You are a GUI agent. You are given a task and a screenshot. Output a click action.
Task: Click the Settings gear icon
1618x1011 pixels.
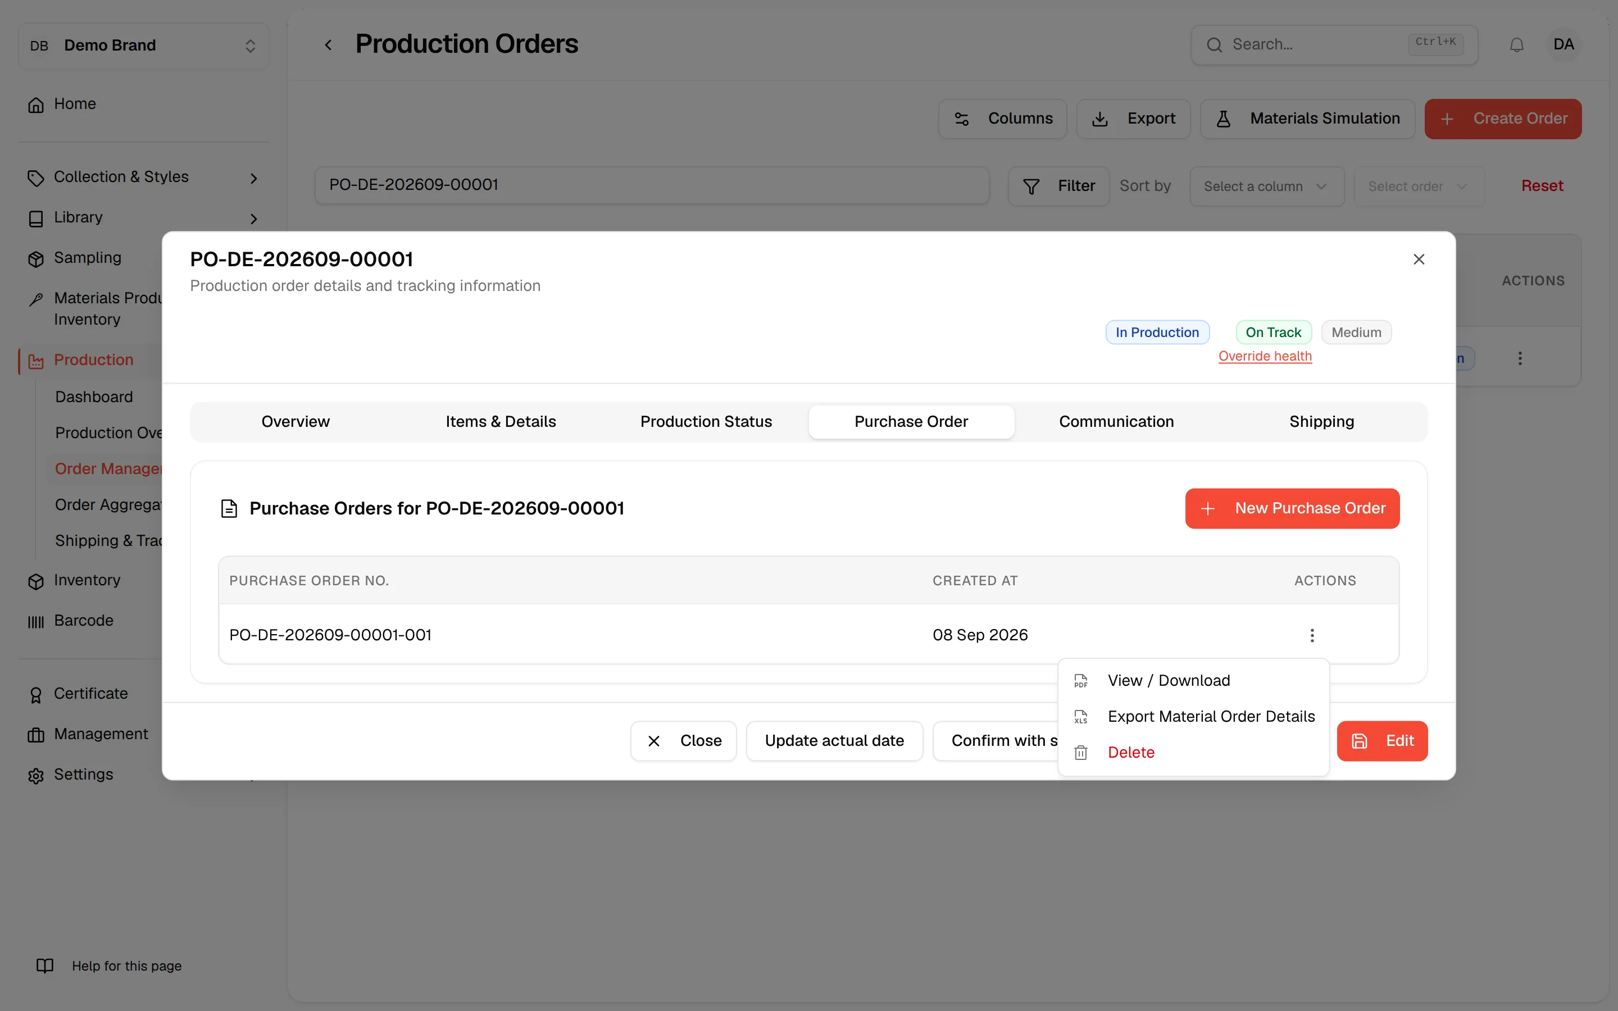click(36, 776)
